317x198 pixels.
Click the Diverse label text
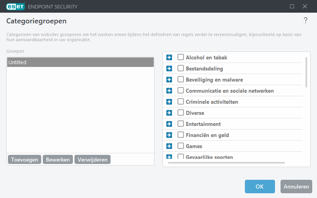pos(195,113)
